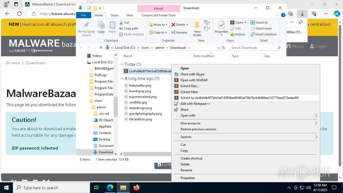Screen dimensions: 343x193
Task: Click Copy path in Clipboard group
Action: tap(129, 28)
